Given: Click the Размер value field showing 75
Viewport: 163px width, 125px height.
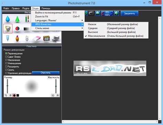Looking at the screenshot, I should point(7,95).
